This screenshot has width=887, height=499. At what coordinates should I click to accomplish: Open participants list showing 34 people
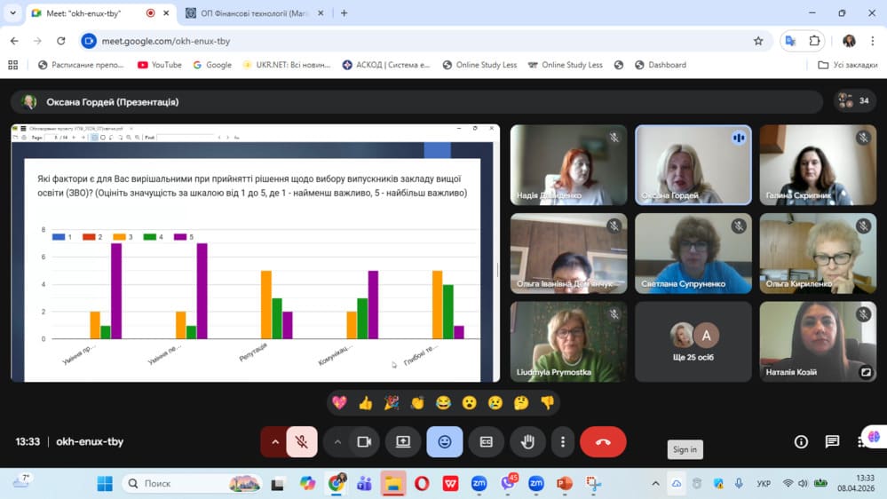(854, 101)
